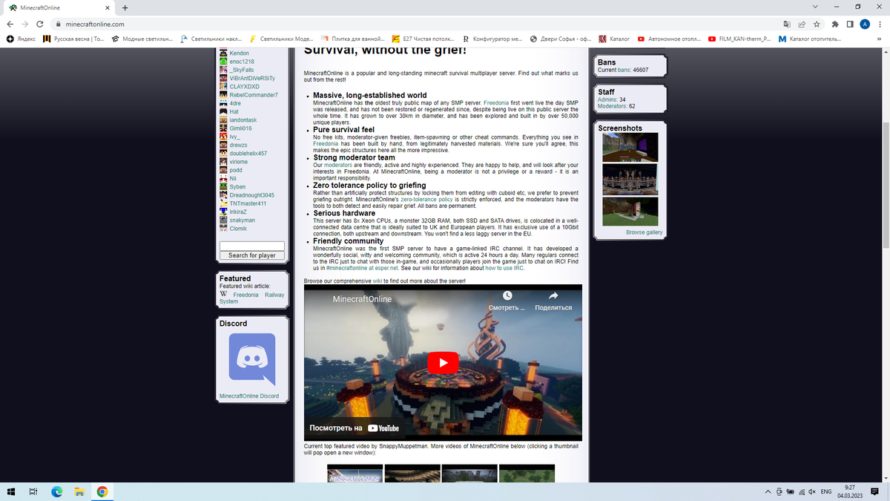
Task: Click the moderators link in Strong moderator team
Action: [x=337, y=165]
